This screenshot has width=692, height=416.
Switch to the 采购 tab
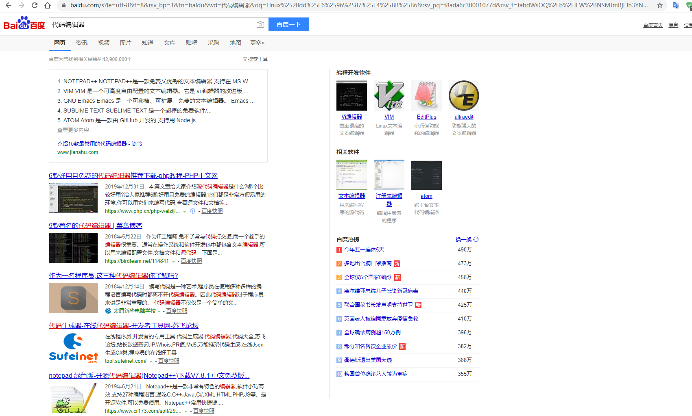click(214, 43)
